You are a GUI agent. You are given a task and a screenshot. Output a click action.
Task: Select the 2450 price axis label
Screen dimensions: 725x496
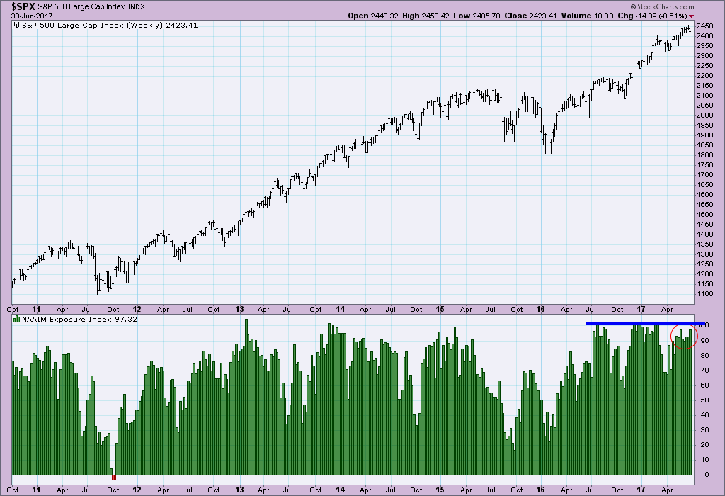(x=704, y=26)
